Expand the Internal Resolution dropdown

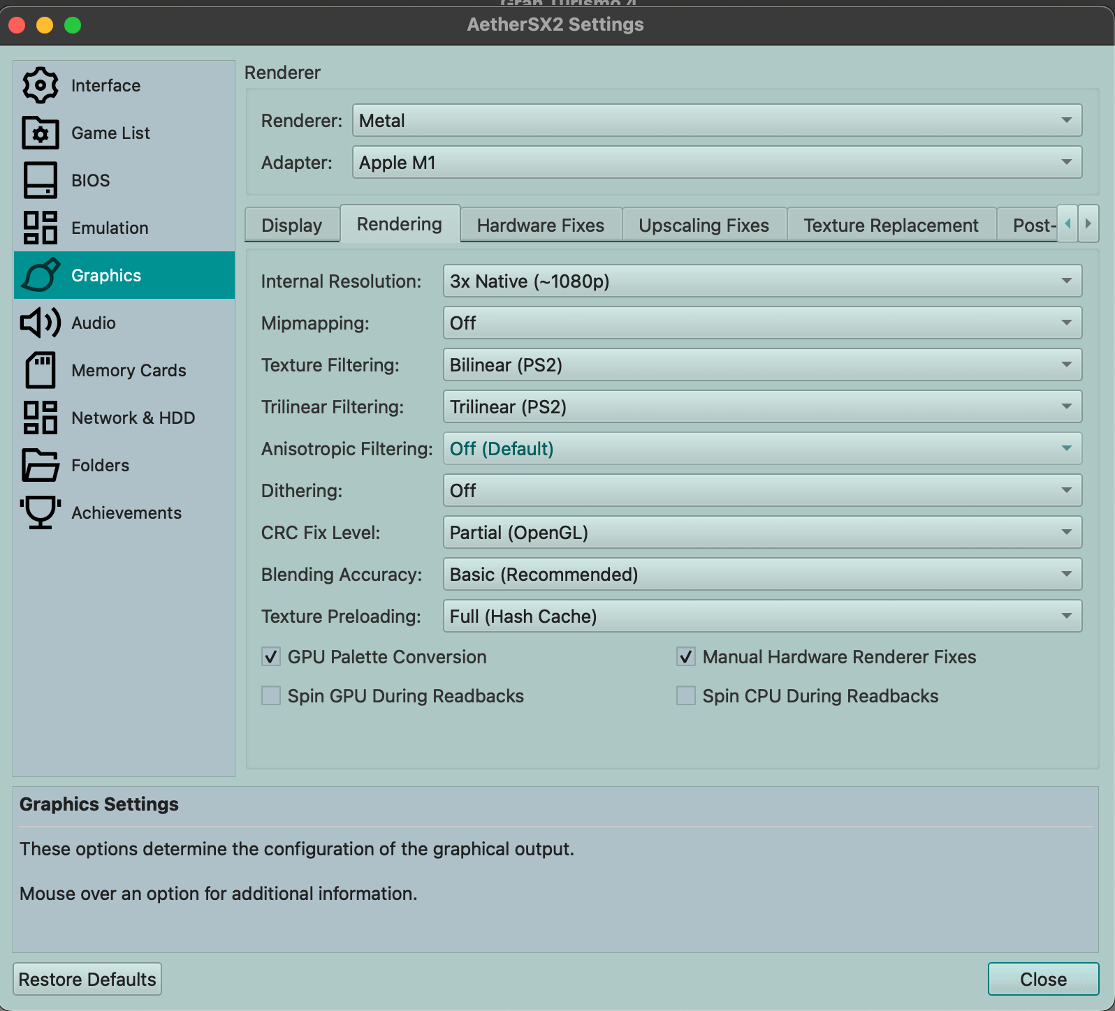pos(762,281)
